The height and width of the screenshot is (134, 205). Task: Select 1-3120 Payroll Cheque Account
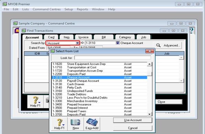tap(99, 81)
